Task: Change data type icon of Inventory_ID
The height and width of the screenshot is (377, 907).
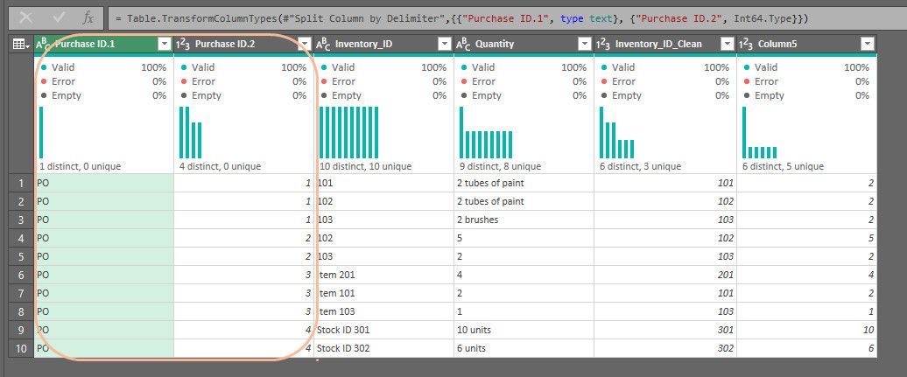Action: coord(323,44)
